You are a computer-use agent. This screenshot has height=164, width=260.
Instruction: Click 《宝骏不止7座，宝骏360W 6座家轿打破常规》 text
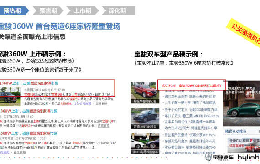click(184, 63)
